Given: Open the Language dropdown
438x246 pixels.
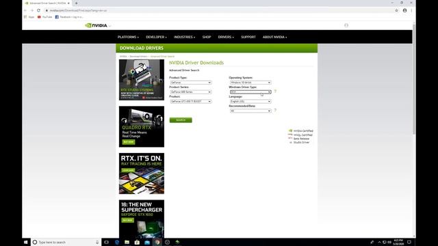Looking at the screenshot, I should click(250, 101).
